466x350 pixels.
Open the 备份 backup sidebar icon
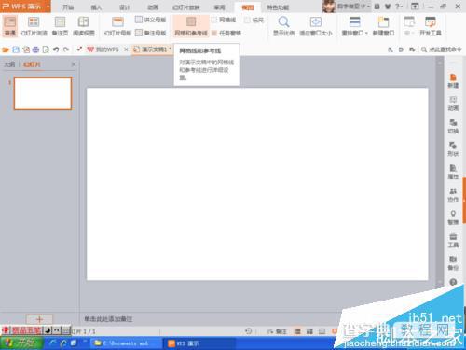pyautogui.click(x=453, y=263)
